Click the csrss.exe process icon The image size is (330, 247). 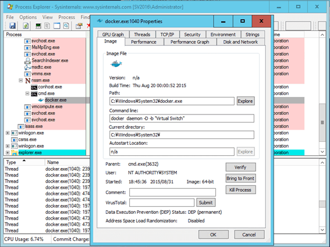click(15, 140)
